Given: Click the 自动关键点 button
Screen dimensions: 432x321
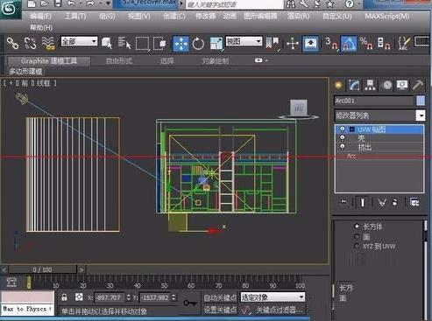Looking at the screenshot, I should coord(220,297).
